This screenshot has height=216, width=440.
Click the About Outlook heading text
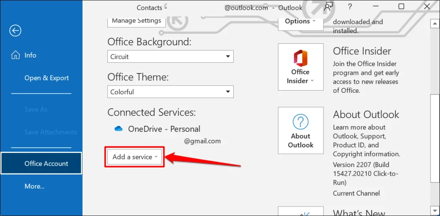[366, 115]
